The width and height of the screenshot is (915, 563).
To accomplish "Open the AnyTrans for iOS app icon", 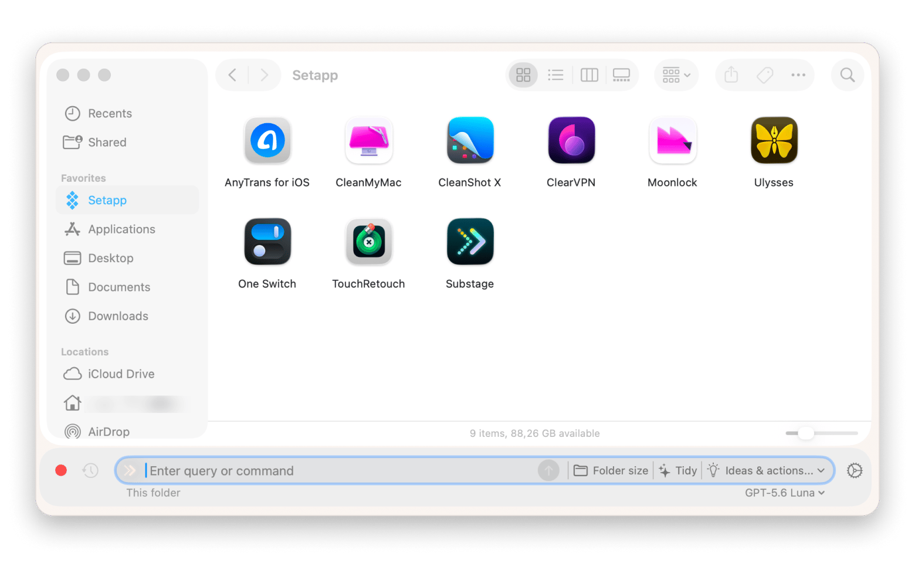I will pos(267,140).
